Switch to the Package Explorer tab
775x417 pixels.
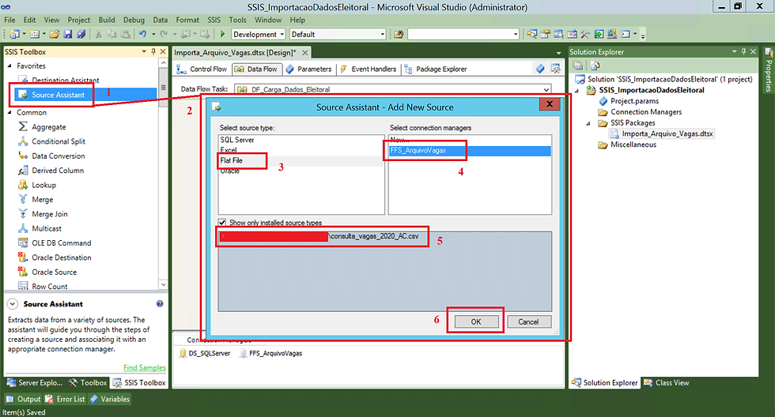click(x=436, y=69)
